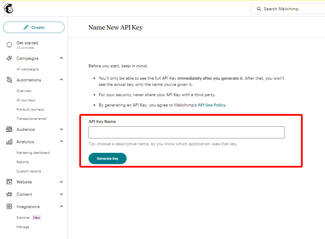Screen dimensions: 325x239
Task: Expand the Audience section chevron
Action: [x=61, y=129]
